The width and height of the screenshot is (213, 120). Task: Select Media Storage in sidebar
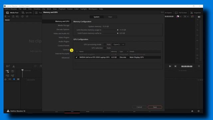[x=64, y=25]
